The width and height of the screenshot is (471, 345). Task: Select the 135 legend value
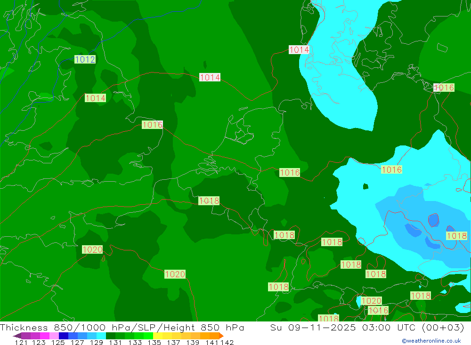(154, 343)
